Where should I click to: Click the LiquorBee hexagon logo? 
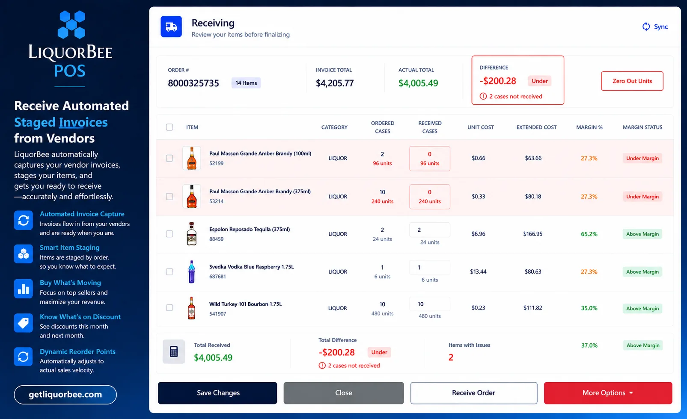coord(71,24)
